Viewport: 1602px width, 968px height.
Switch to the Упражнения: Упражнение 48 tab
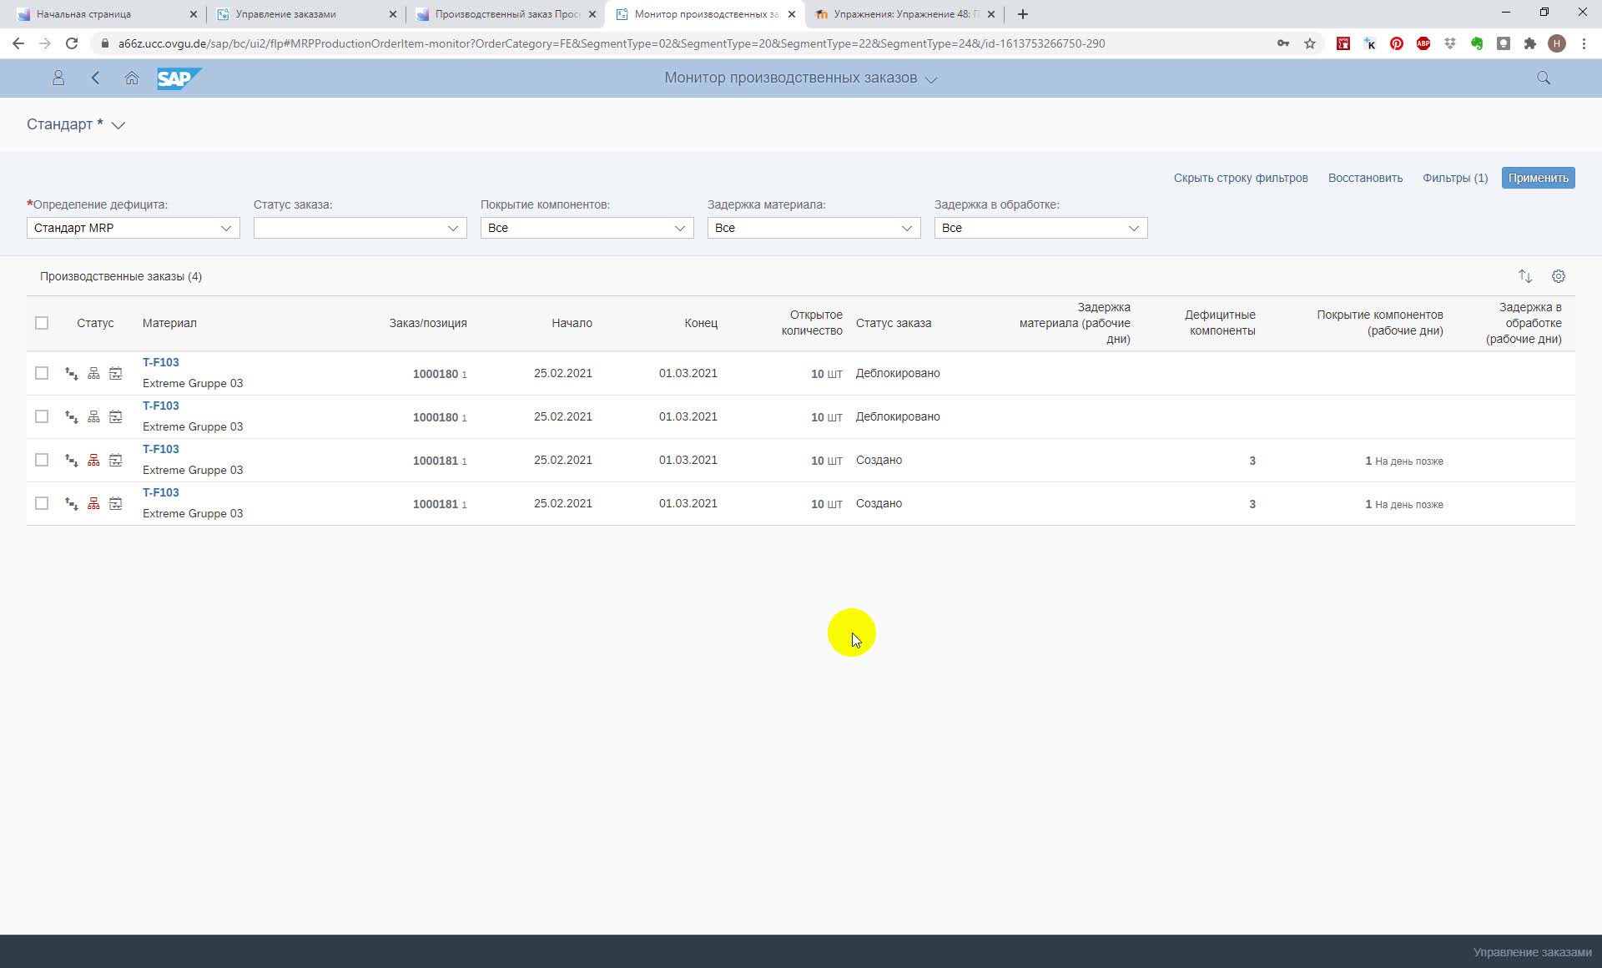[905, 14]
